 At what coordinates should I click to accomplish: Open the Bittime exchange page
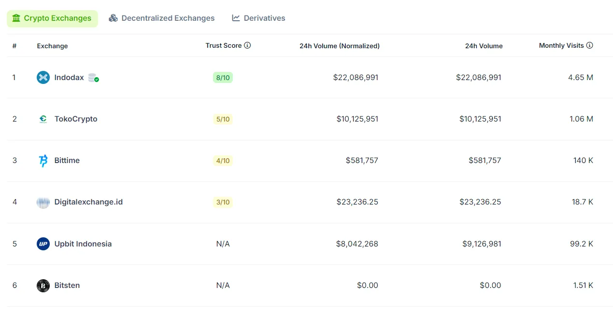coord(67,161)
